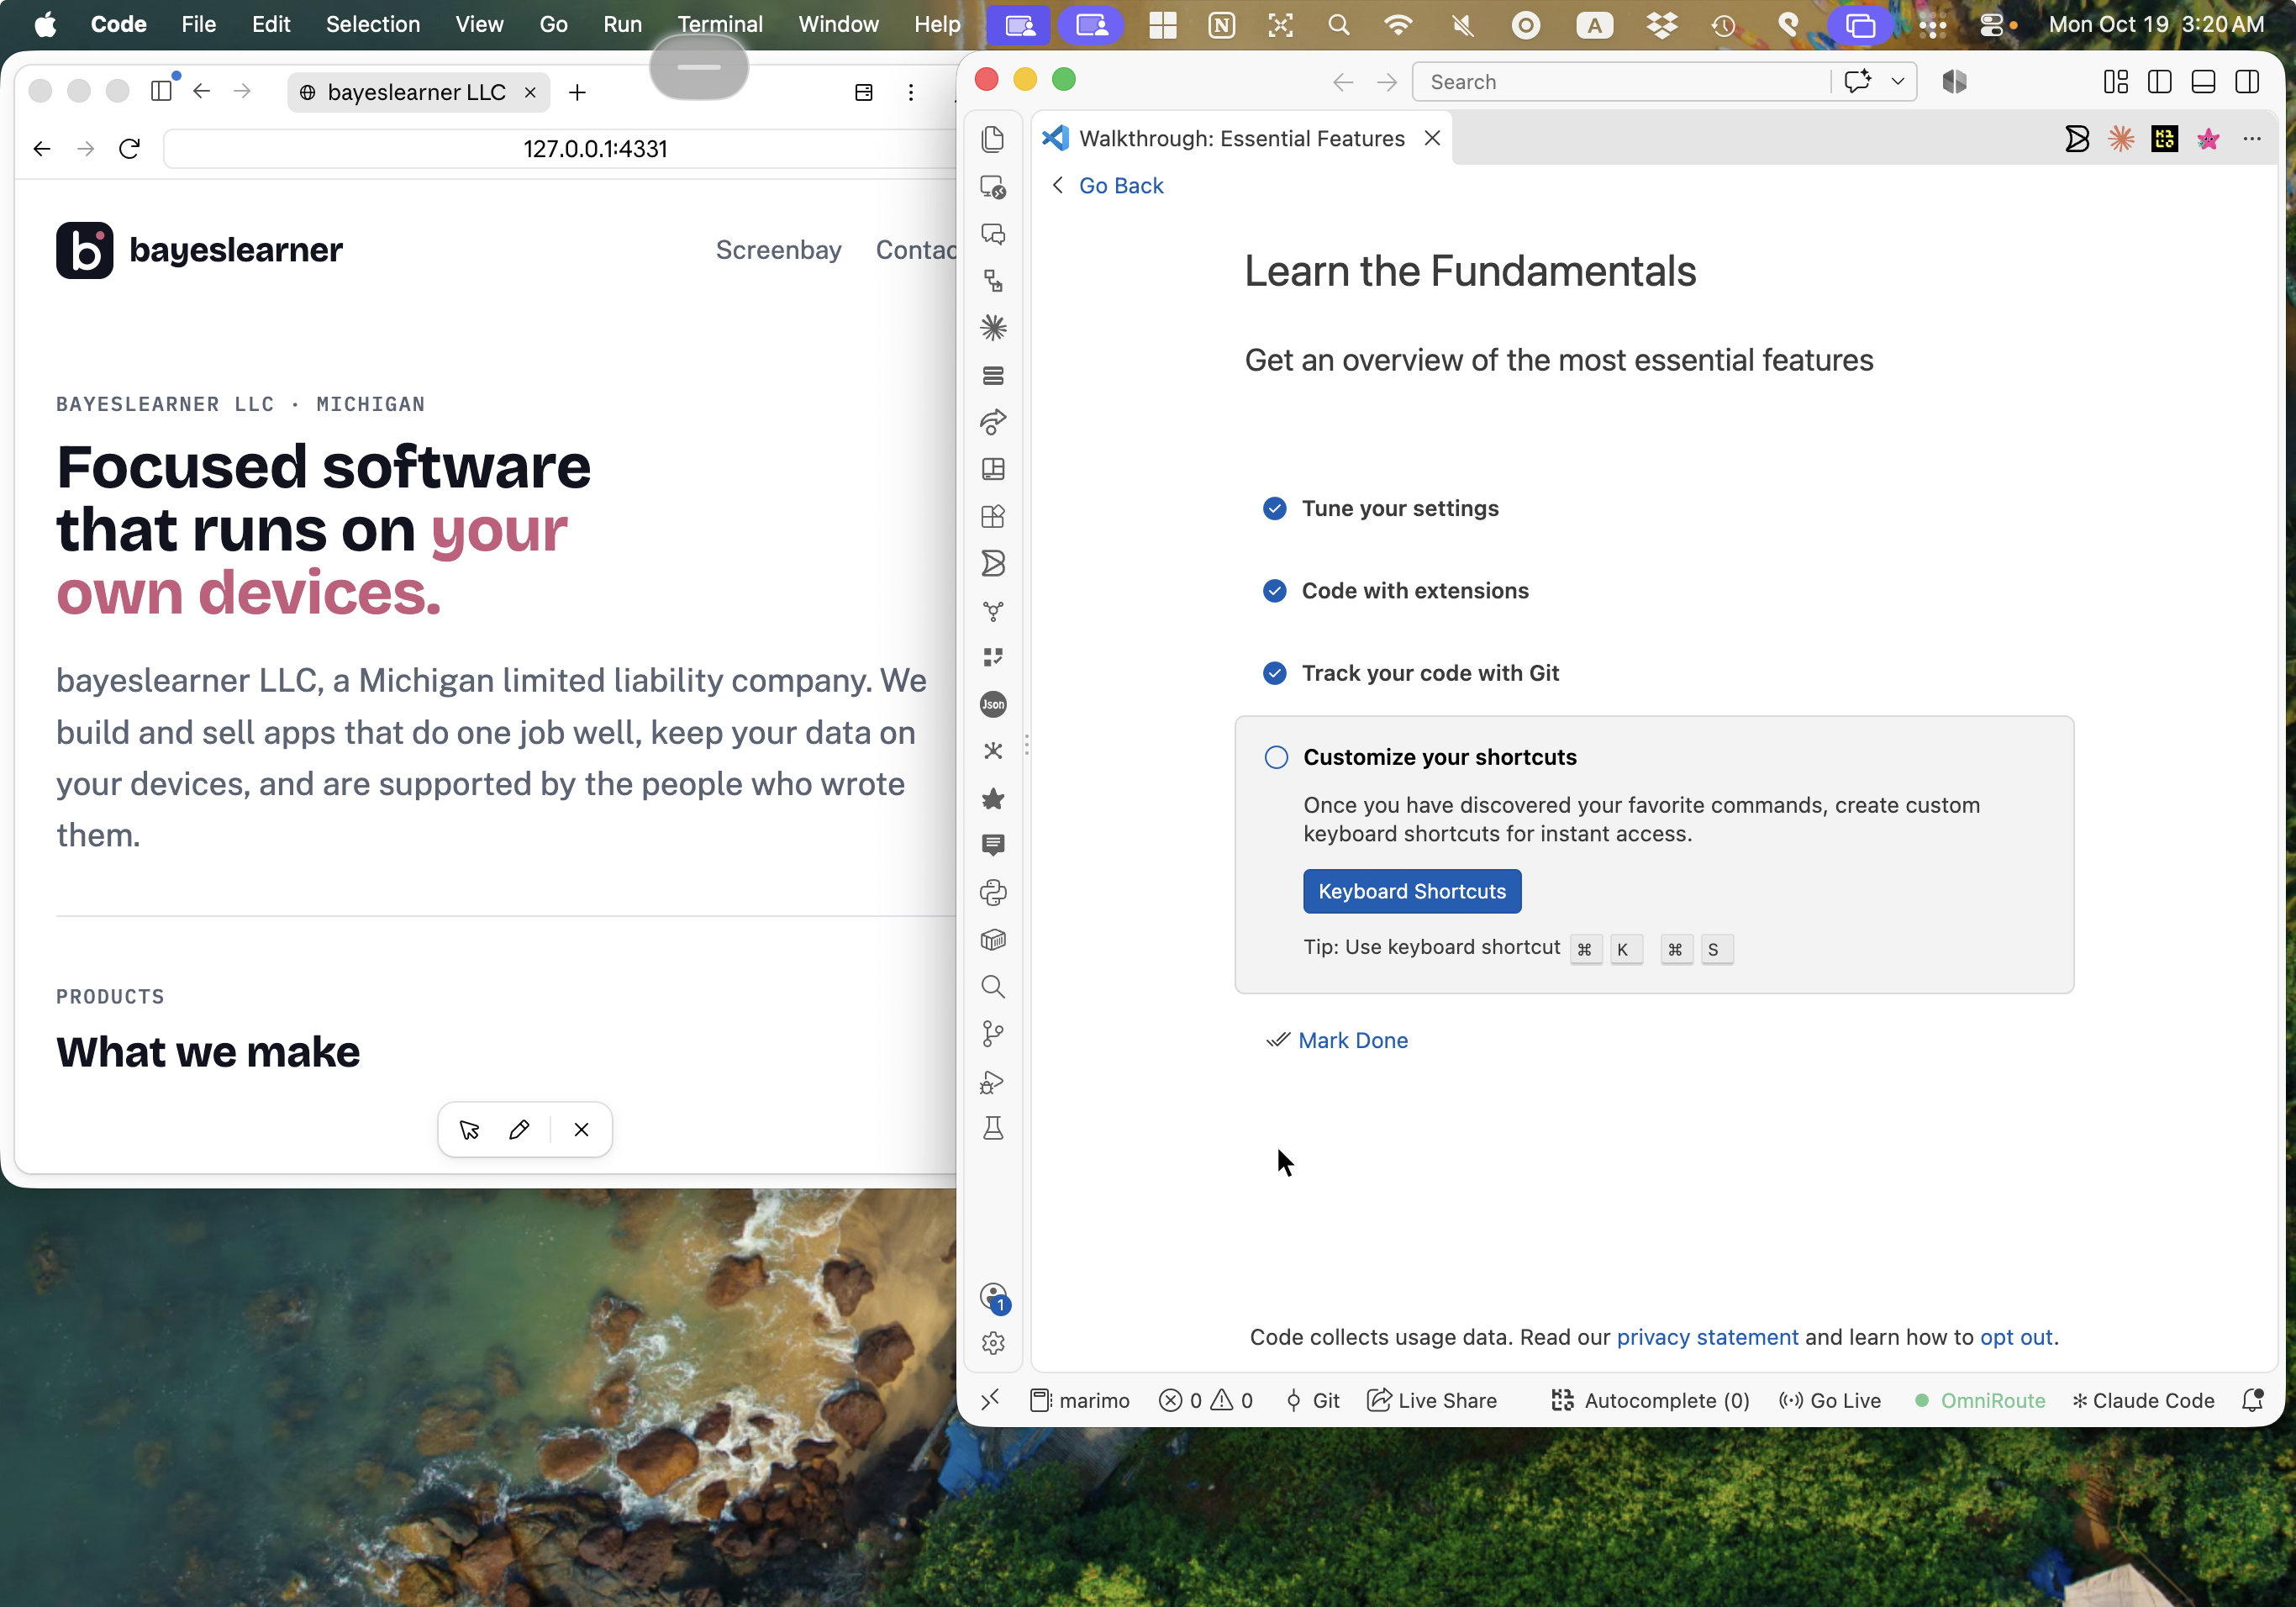Screen dimensions: 2296x1607
Task: Toggle the Secondary Side Bar visibility
Action: (2247, 82)
